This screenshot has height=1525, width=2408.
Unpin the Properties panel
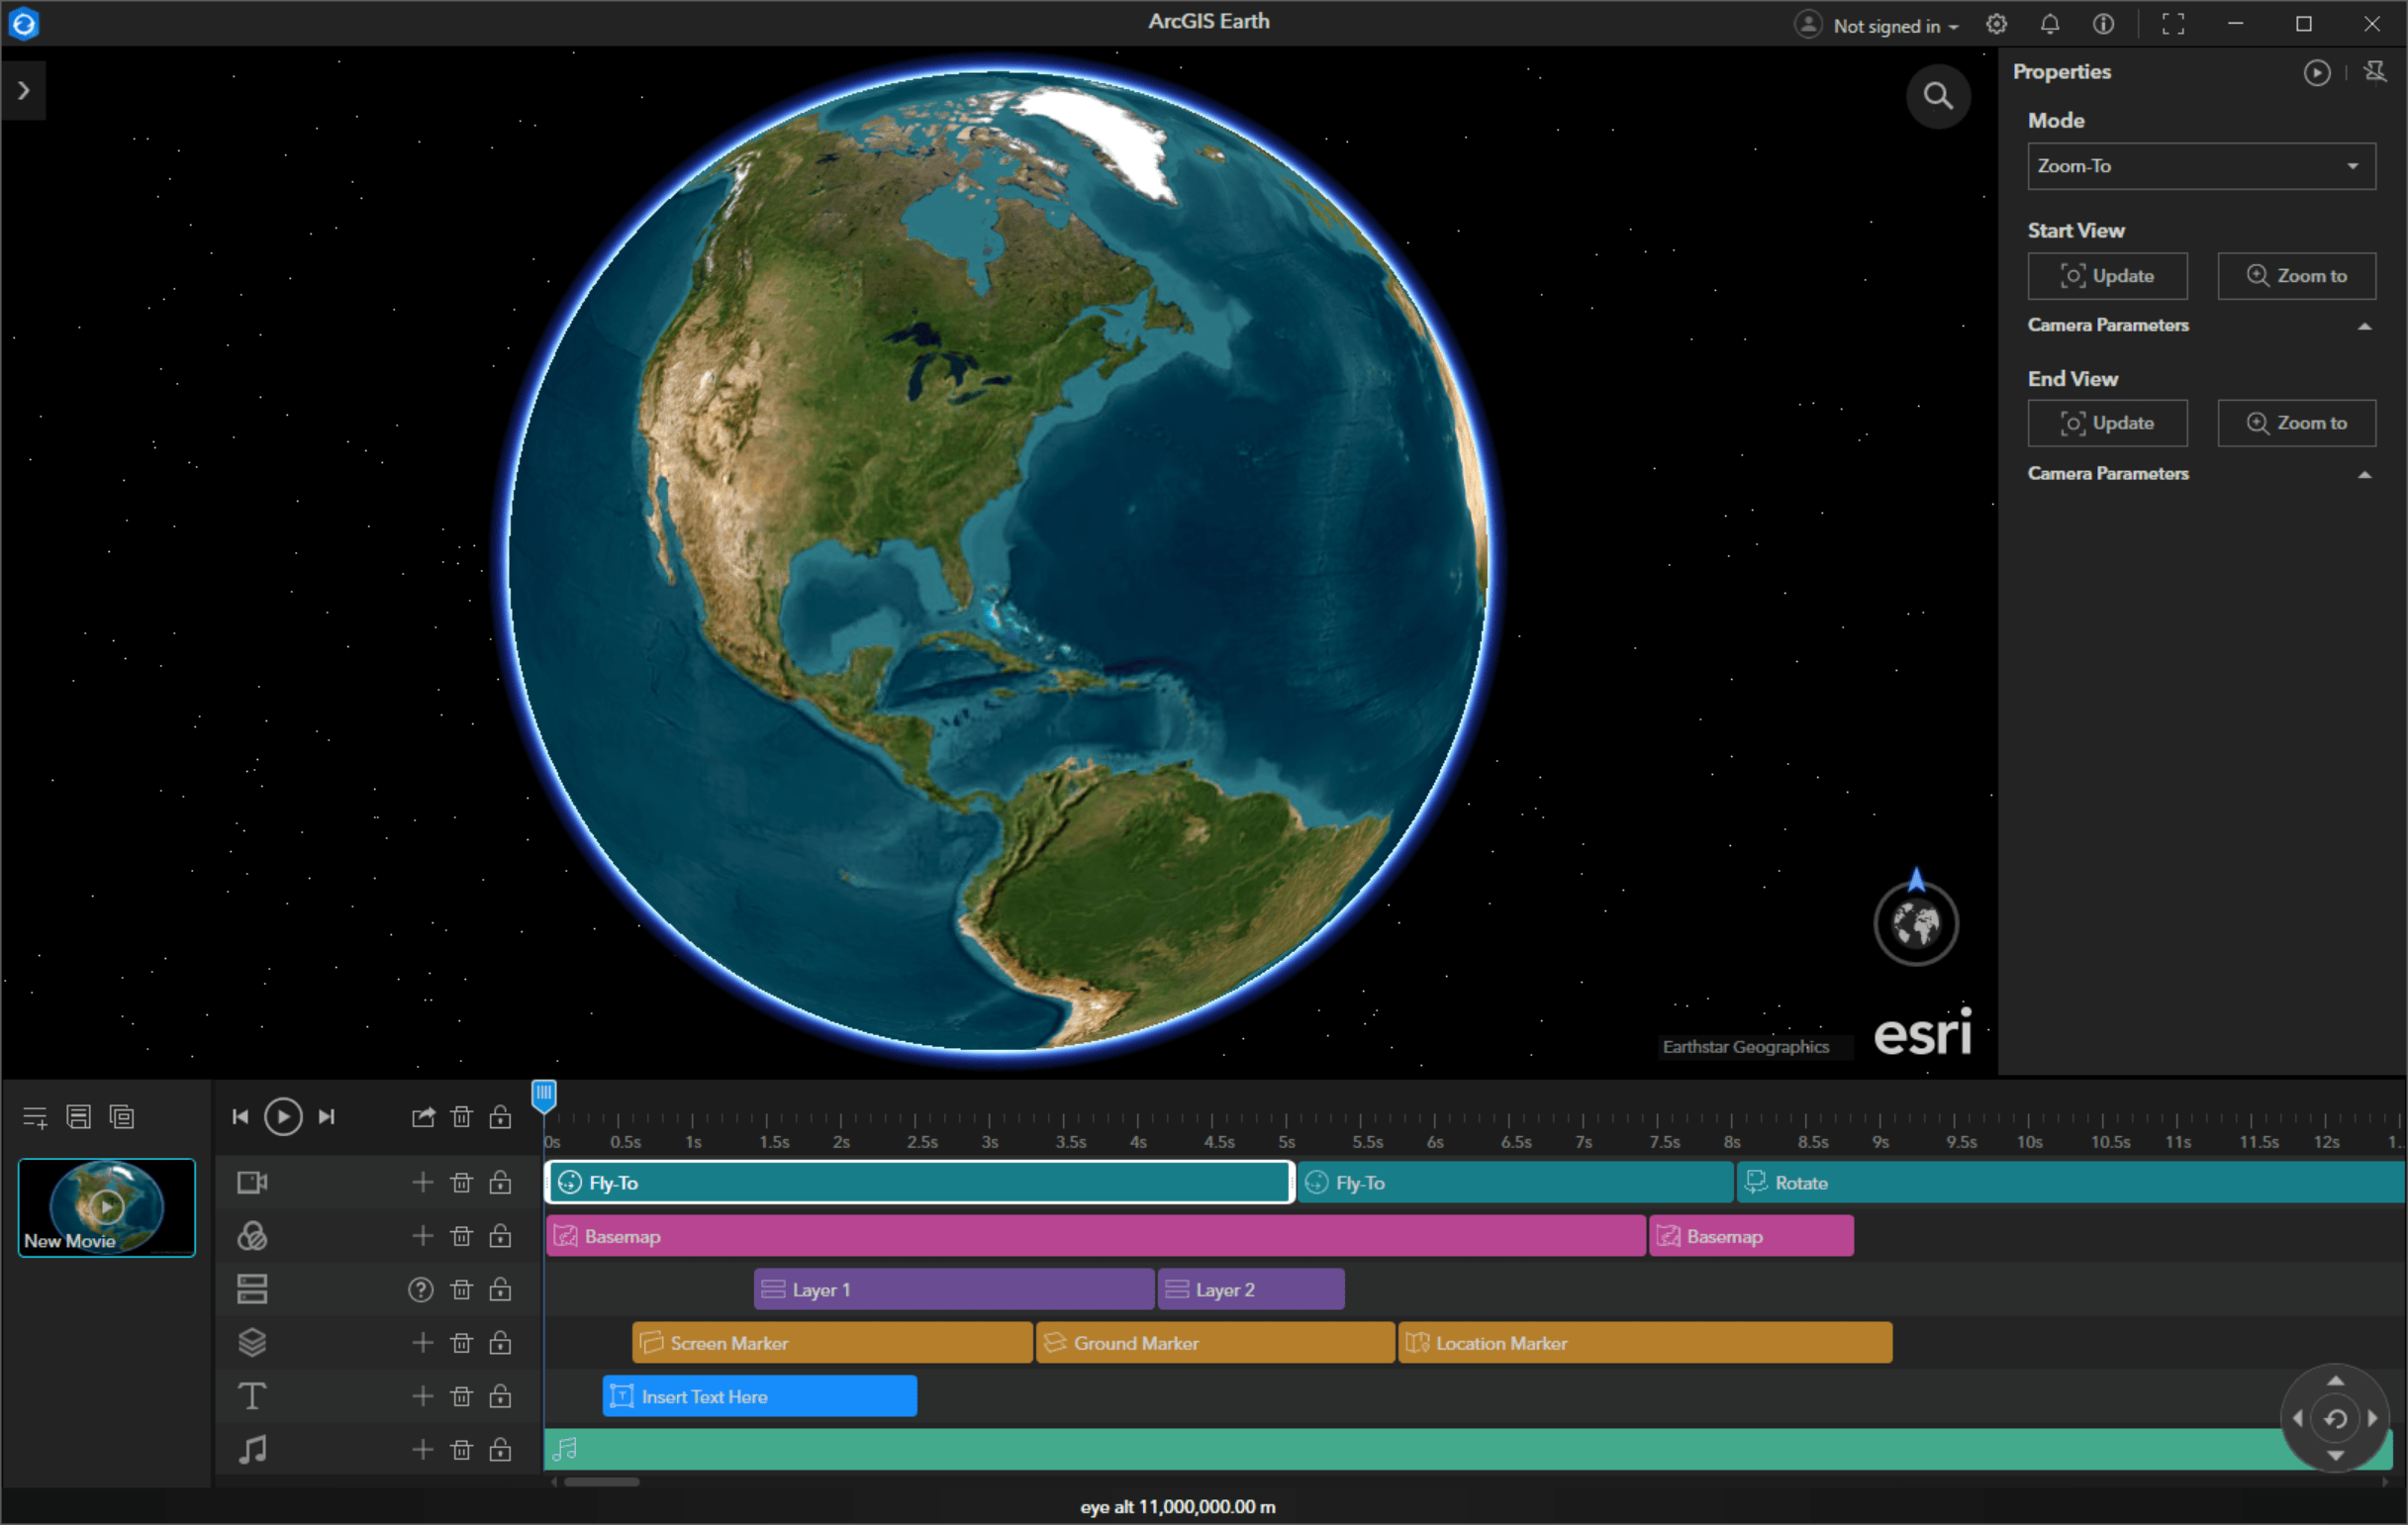tap(2377, 71)
